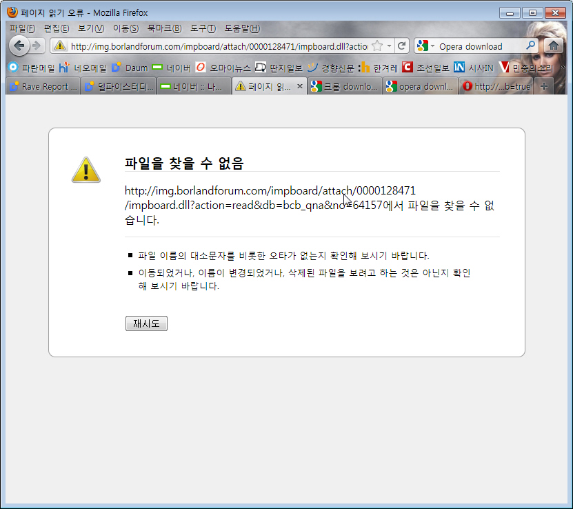Click the 재시도 retry button
The height and width of the screenshot is (509, 573).
click(146, 323)
